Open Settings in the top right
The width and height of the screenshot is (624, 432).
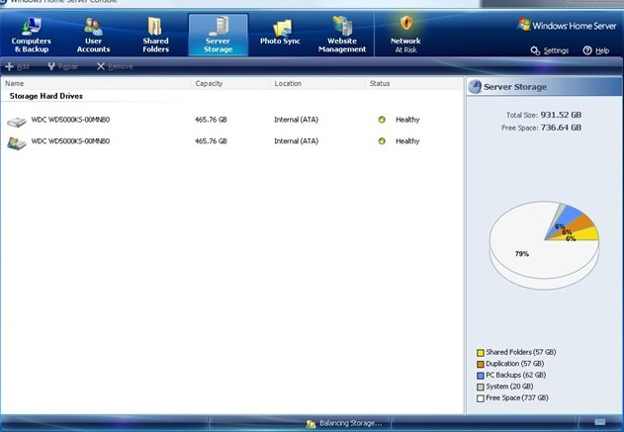click(550, 50)
